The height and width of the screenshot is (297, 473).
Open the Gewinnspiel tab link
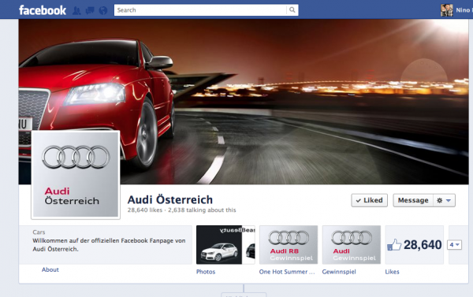pos(339,272)
